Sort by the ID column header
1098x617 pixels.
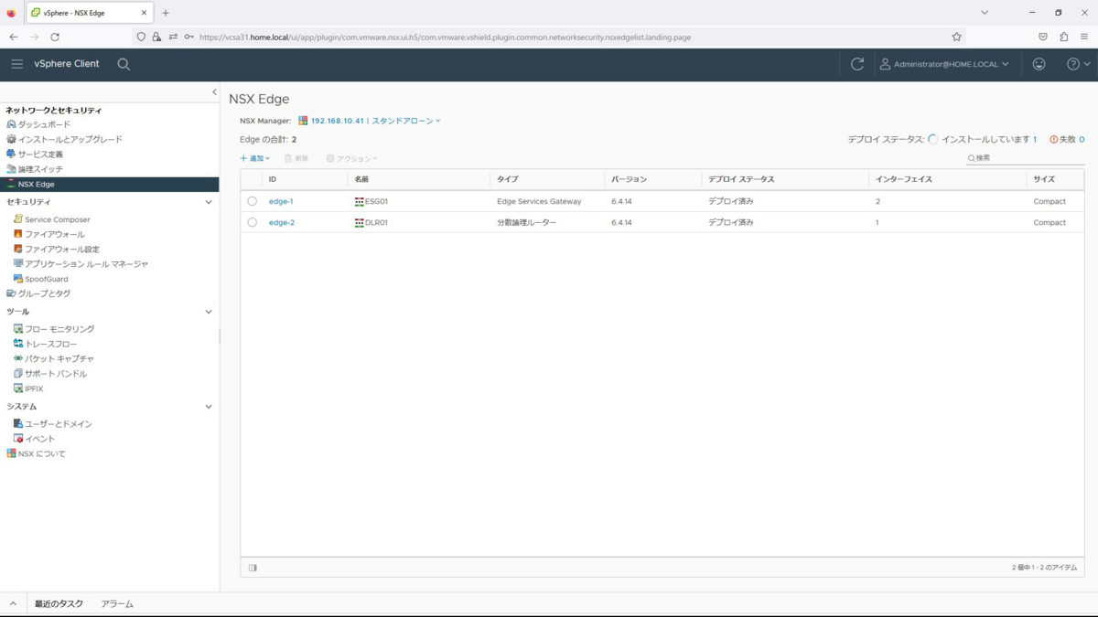[273, 179]
